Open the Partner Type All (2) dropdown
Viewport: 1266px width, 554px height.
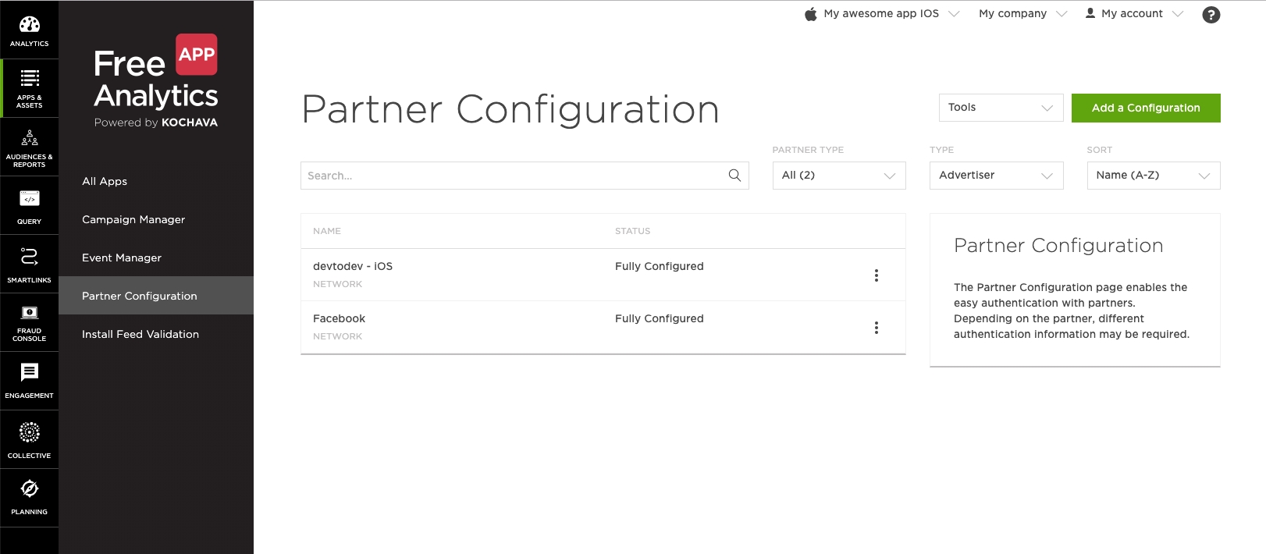click(x=839, y=176)
